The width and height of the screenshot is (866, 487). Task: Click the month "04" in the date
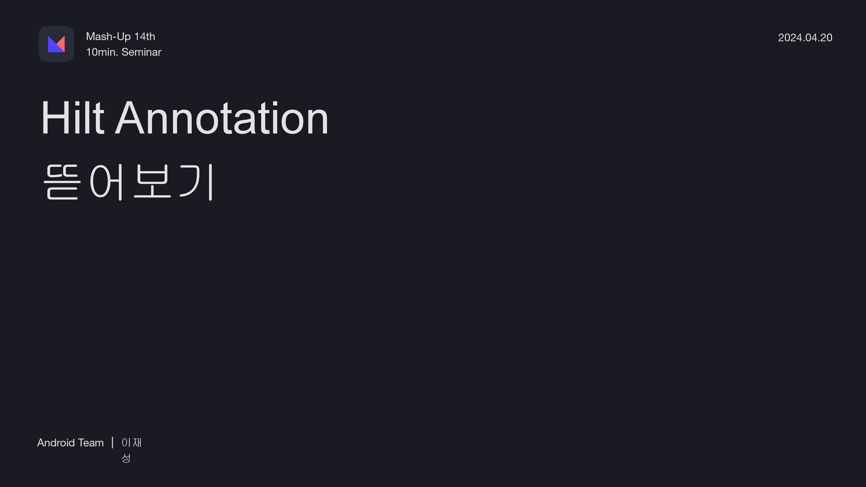(811, 37)
